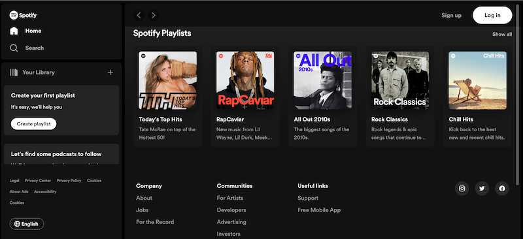Select the Home menu label
Screen dimensions: 523x239
pyautogui.click(x=33, y=31)
